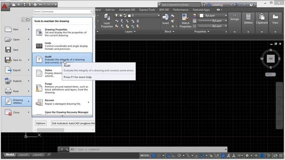Click the horizontal scrollbar in application menu

point(50,130)
